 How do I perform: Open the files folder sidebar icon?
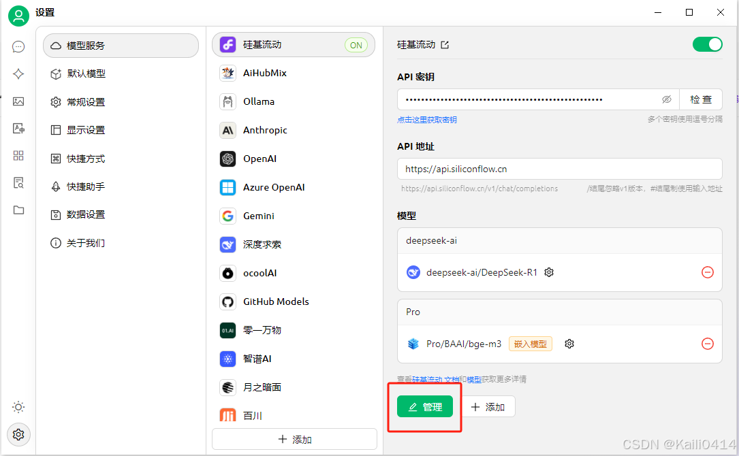click(18, 210)
